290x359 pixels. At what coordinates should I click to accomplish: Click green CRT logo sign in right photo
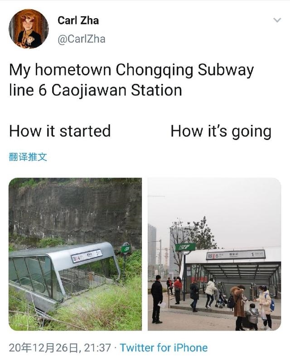click(x=185, y=247)
